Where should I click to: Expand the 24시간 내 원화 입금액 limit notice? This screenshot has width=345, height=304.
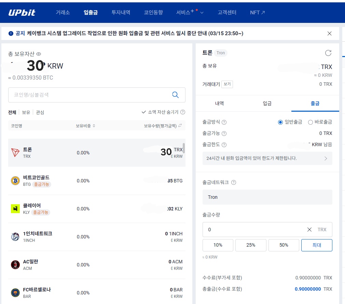pyautogui.click(x=267, y=158)
